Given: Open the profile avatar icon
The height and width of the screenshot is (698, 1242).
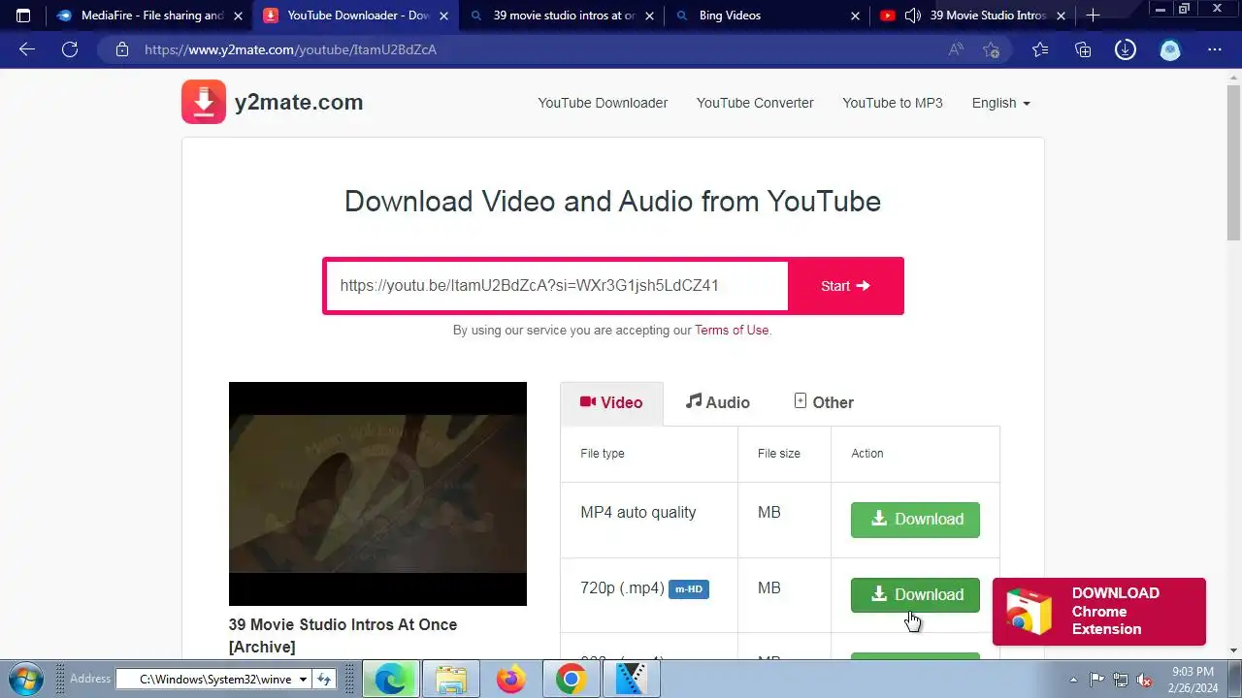Looking at the screenshot, I should (x=1170, y=49).
